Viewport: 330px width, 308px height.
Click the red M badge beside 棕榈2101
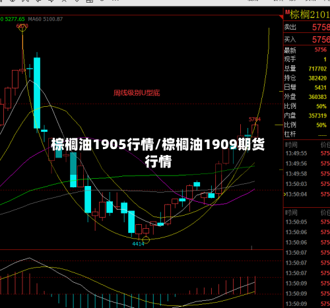pyautogui.click(x=287, y=13)
